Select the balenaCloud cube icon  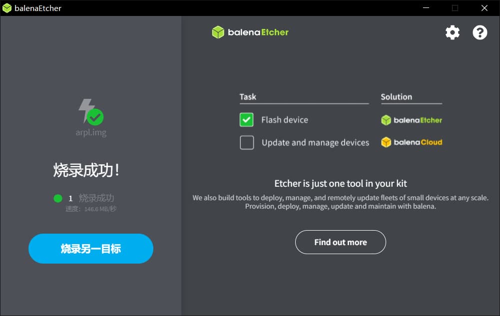[386, 142]
